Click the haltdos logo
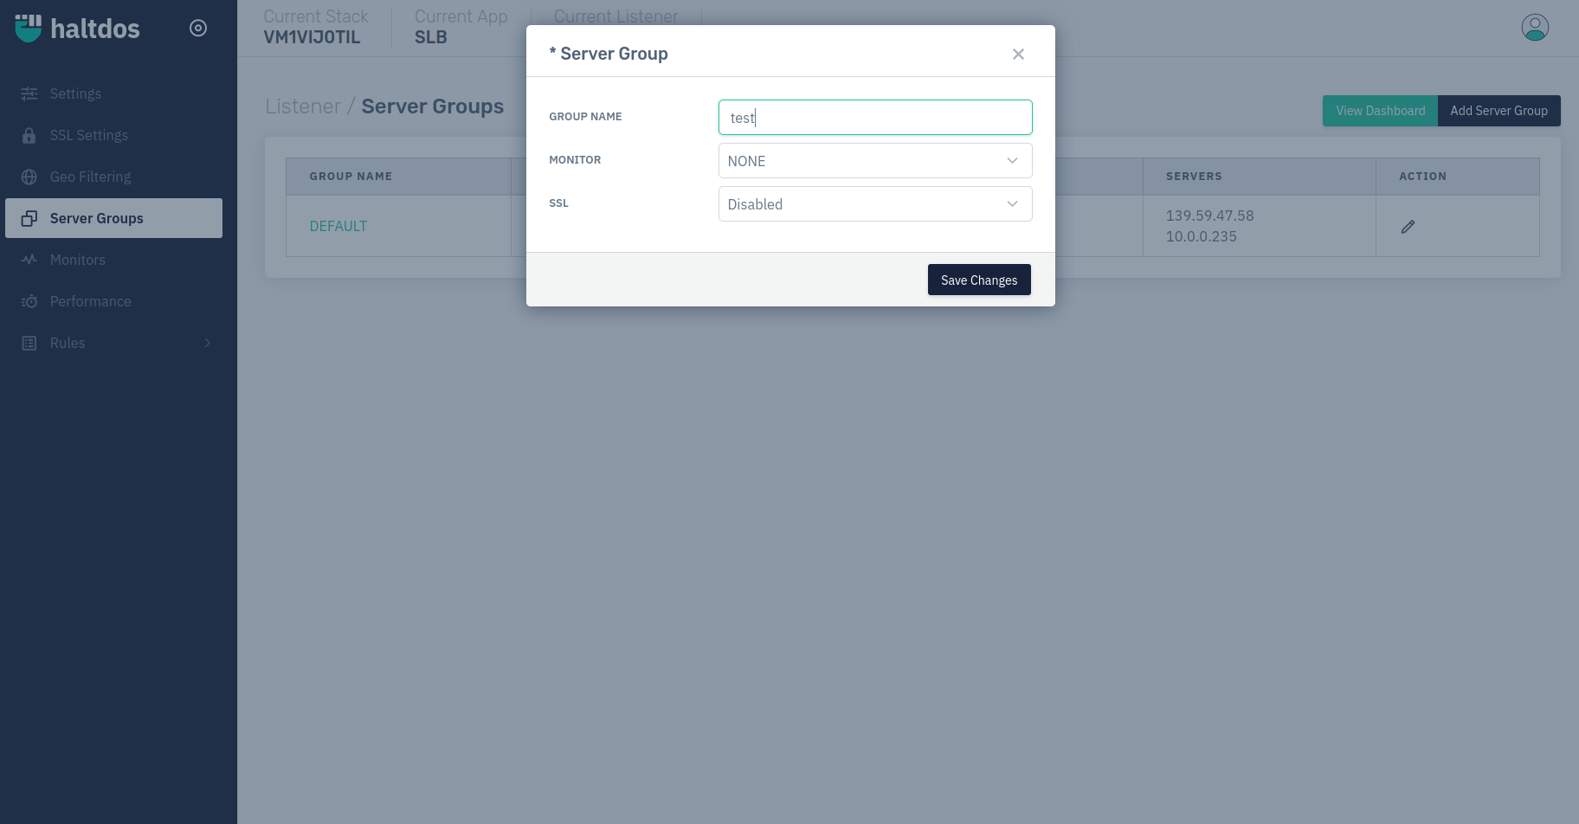This screenshot has height=824, width=1579. (77, 29)
